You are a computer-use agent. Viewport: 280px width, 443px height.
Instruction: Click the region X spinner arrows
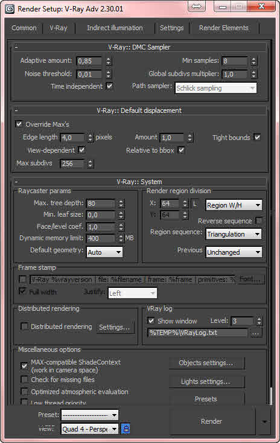click(185, 203)
